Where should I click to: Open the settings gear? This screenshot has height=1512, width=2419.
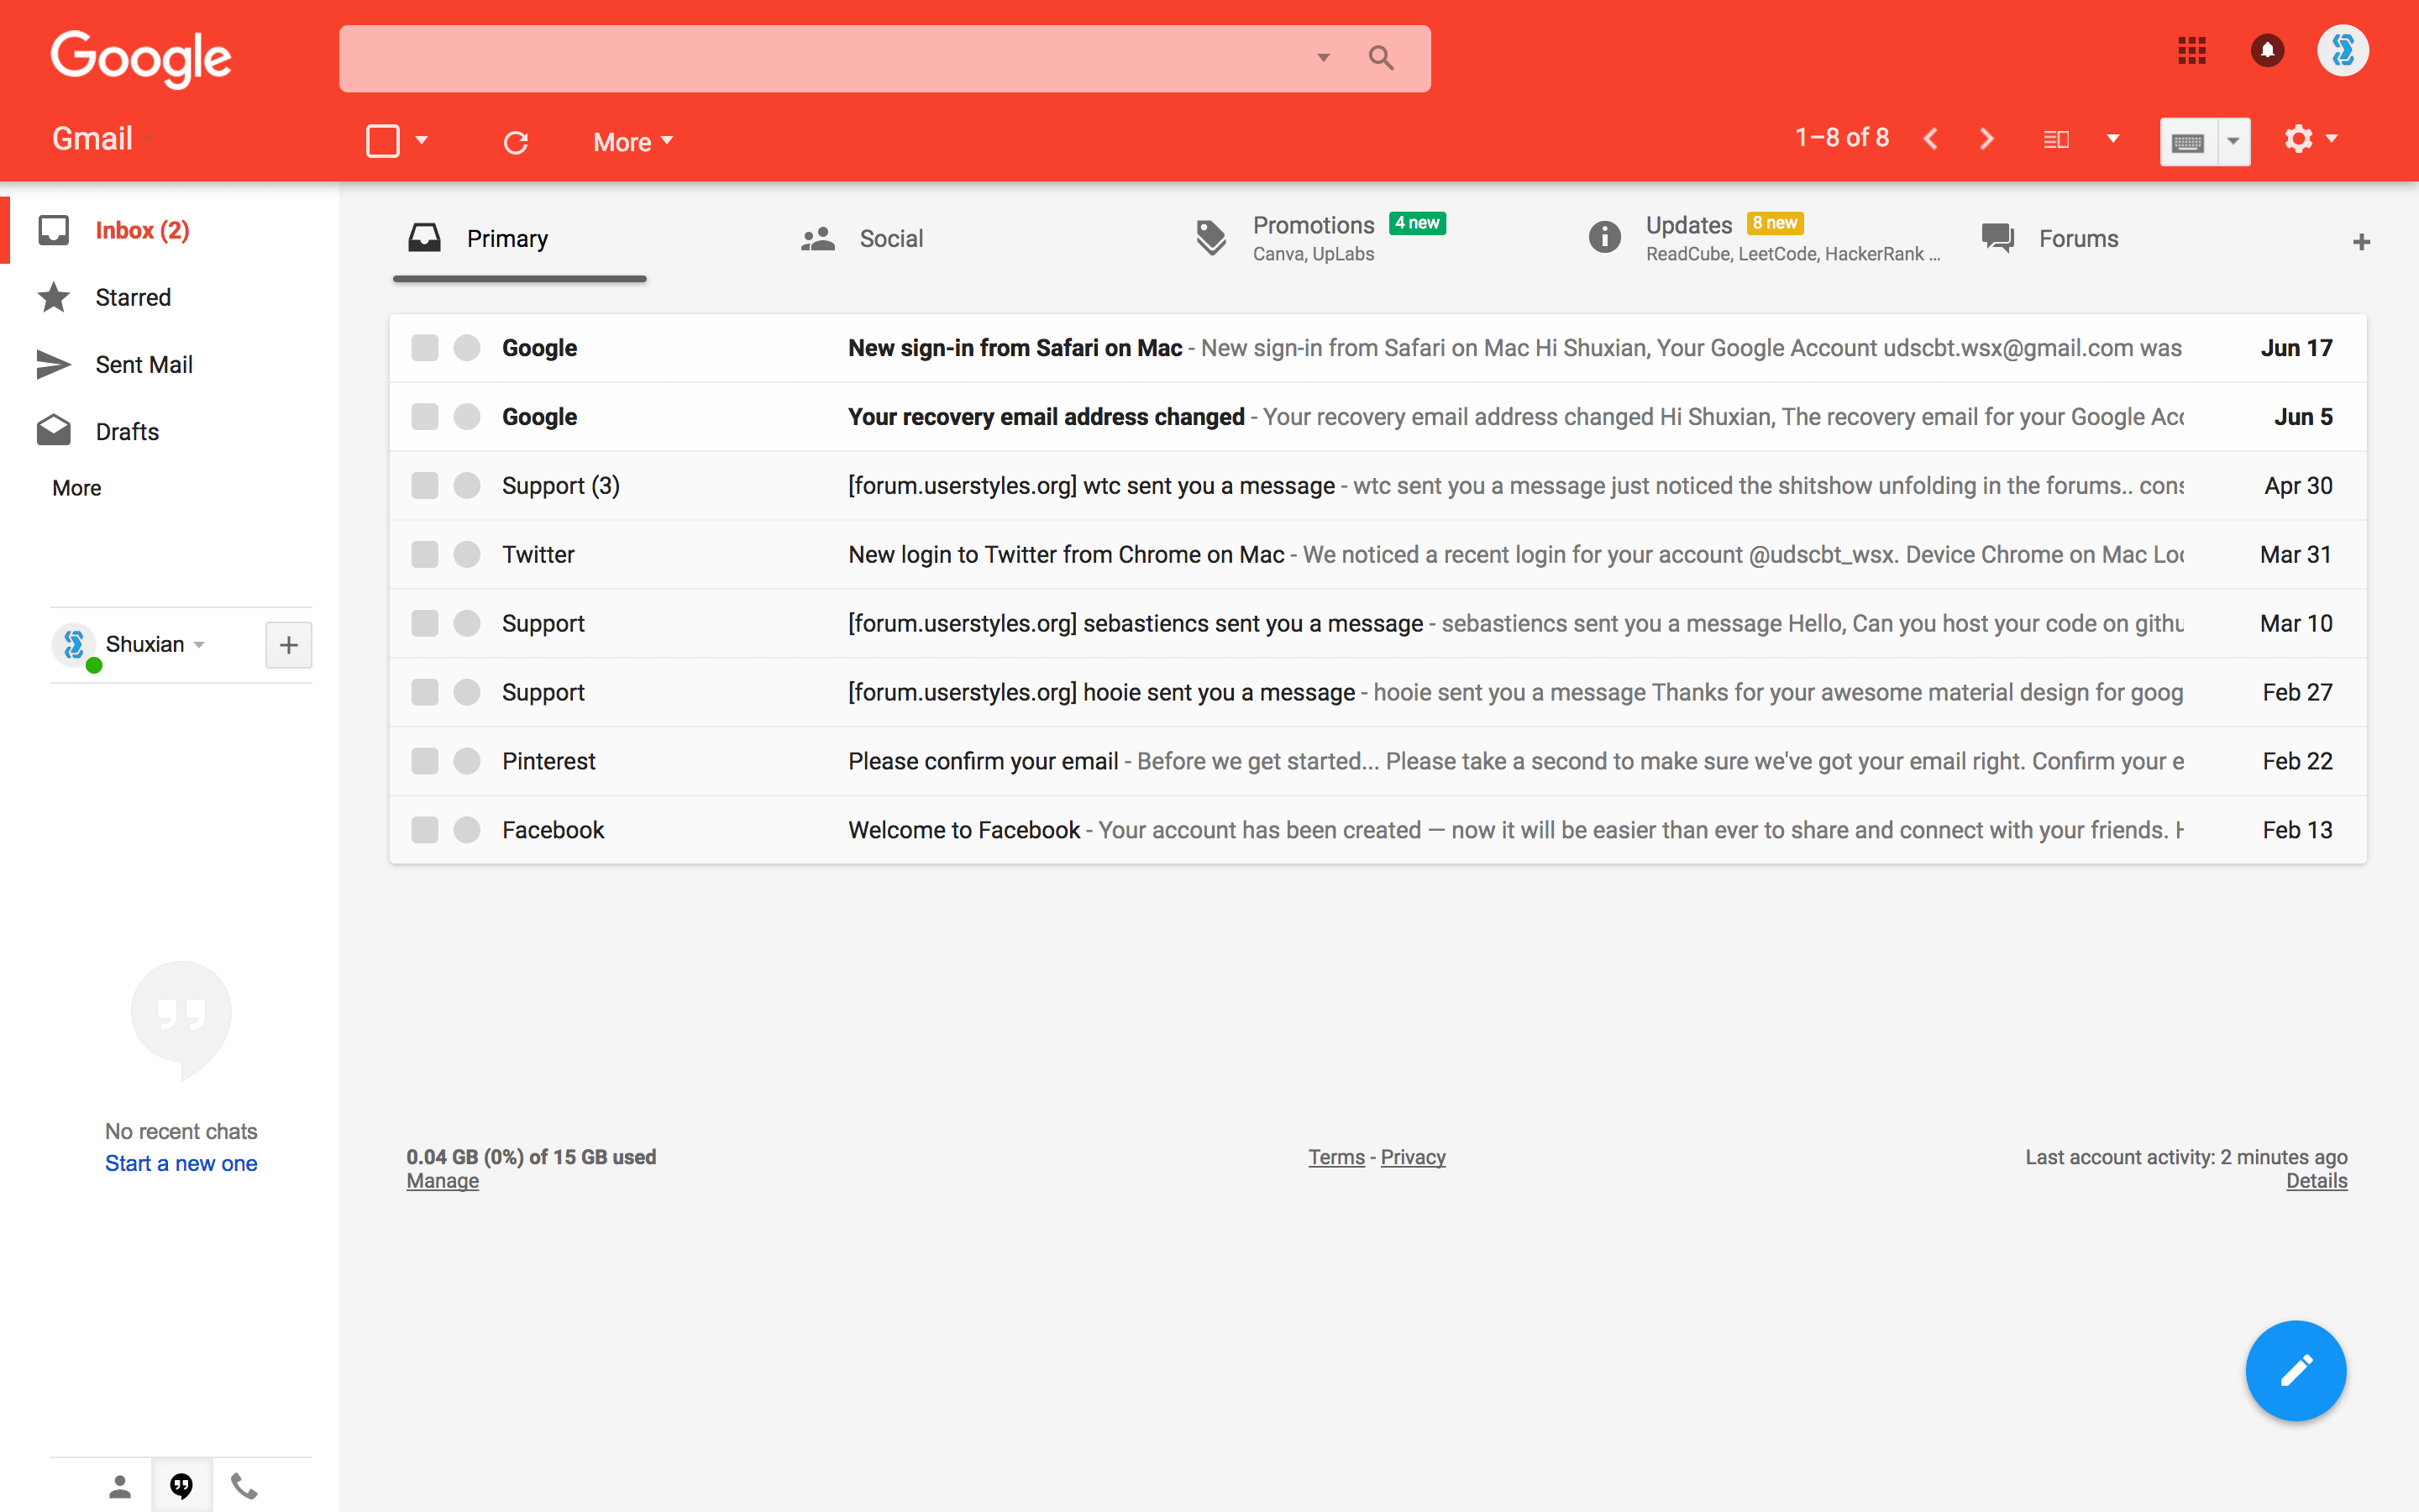2298,139
